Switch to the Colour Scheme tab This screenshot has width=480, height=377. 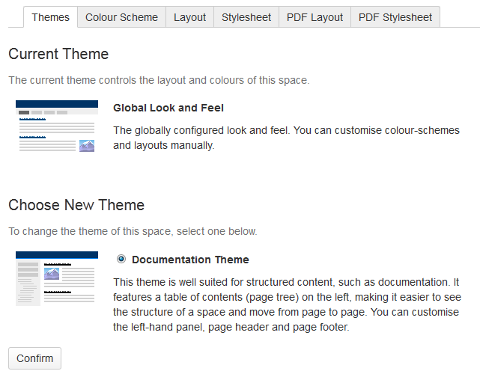(x=121, y=17)
